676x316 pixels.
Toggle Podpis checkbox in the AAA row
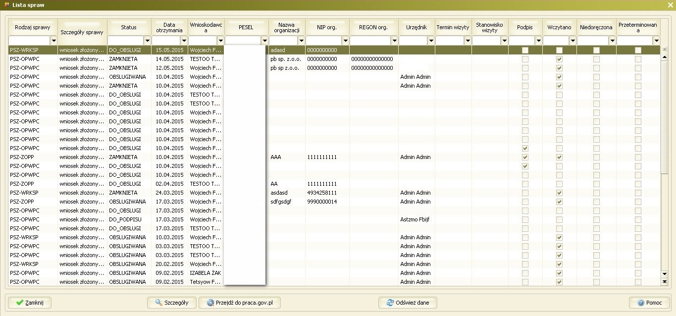(x=525, y=157)
